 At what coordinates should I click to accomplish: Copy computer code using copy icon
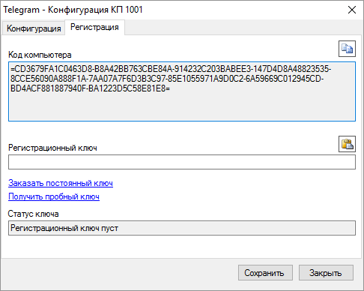coord(347,49)
